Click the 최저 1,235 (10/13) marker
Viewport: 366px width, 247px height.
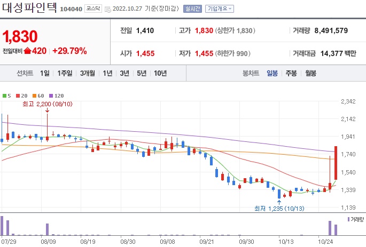[279, 208]
